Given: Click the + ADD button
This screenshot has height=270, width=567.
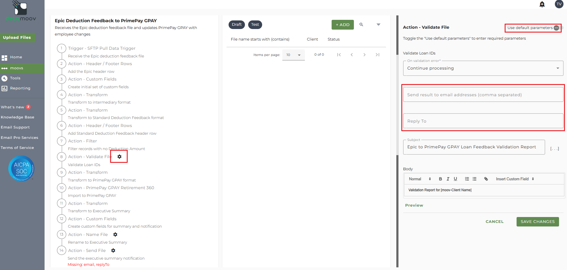Looking at the screenshot, I should tap(343, 25).
